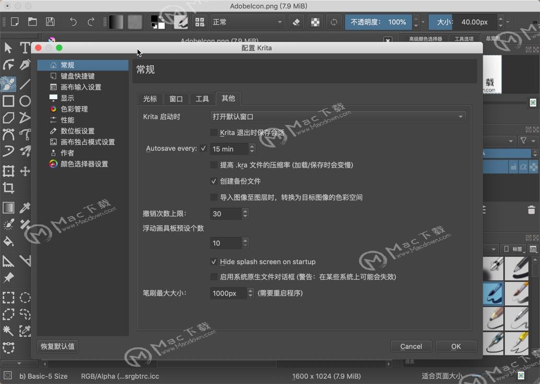Open Advanced Color Selector docker tab

click(426, 39)
